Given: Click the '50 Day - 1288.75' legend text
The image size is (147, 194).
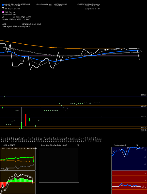Looking at the screenshot, I should click(x=12, y=9).
